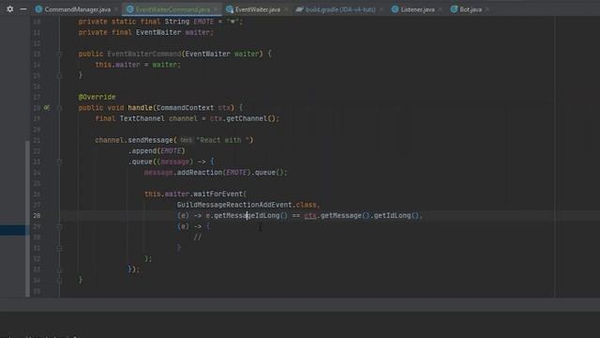
Task: Click the EMOTE constant declaration on line 10
Action: (203, 22)
